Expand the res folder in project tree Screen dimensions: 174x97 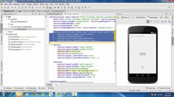(x=7, y=32)
